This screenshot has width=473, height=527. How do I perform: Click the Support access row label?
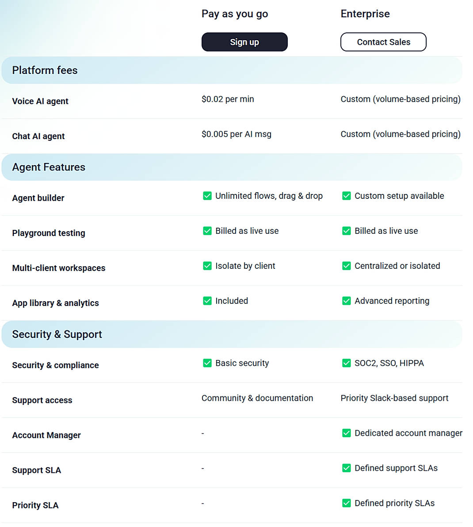42,400
